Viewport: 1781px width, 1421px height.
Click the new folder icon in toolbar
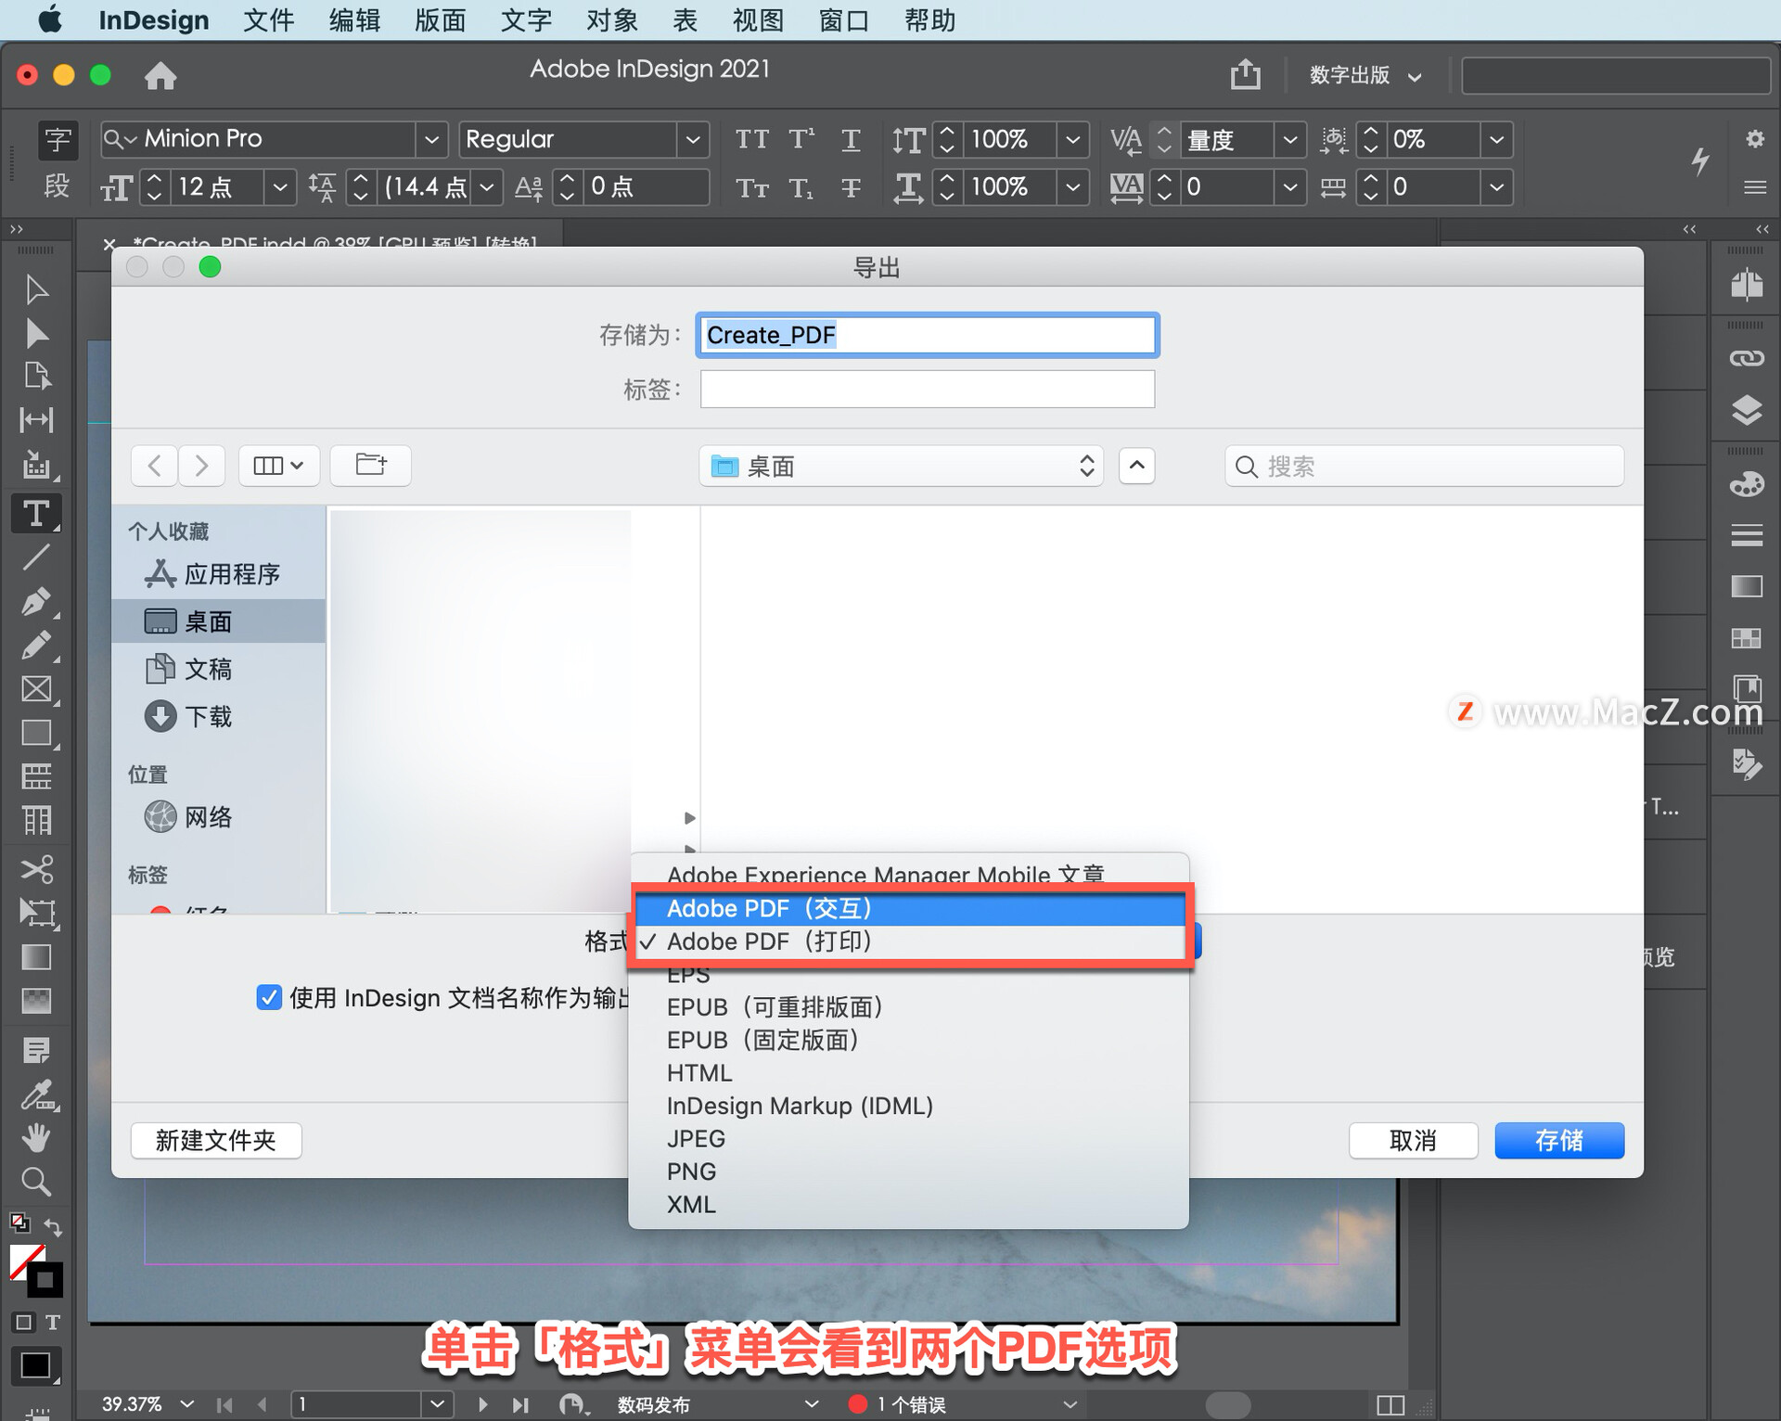pyautogui.click(x=371, y=465)
